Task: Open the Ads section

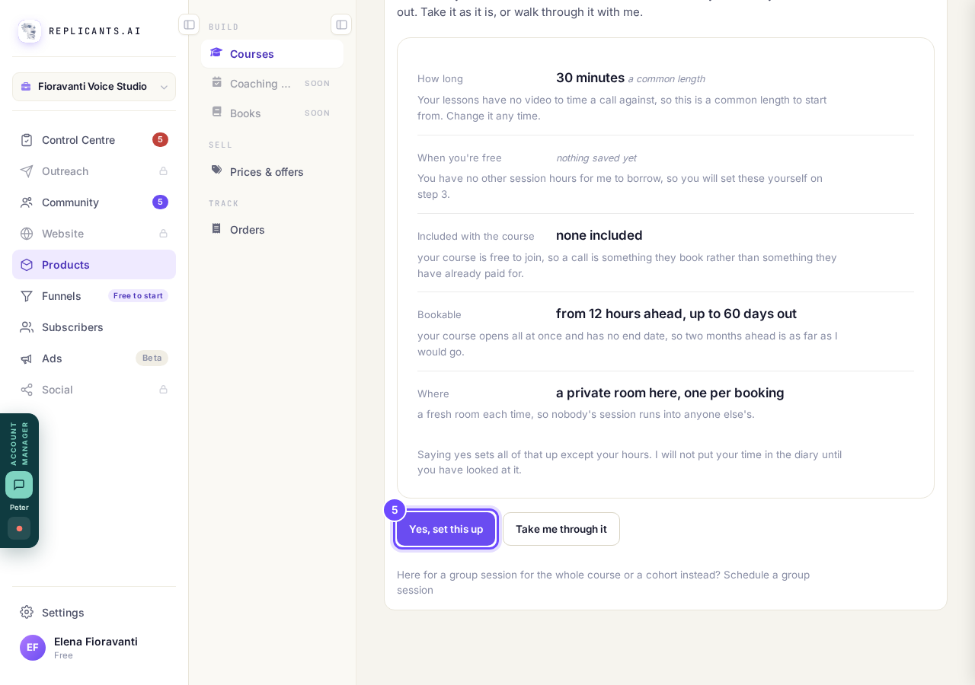Action: [x=94, y=358]
